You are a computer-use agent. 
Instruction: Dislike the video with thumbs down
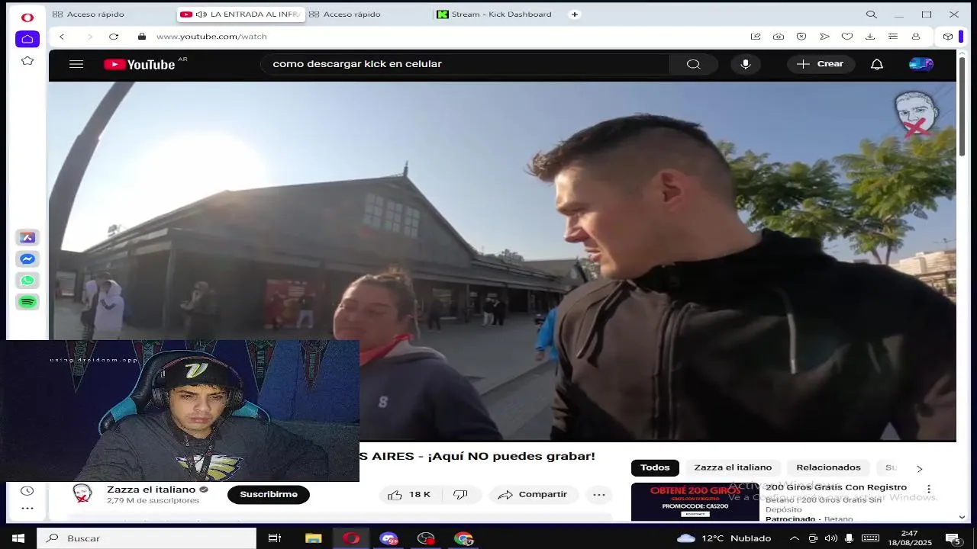[460, 495]
